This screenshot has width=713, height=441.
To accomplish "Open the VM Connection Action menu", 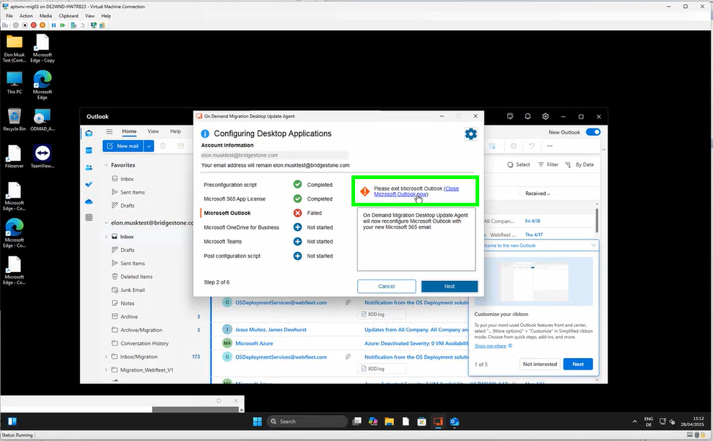I will (26, 16).
